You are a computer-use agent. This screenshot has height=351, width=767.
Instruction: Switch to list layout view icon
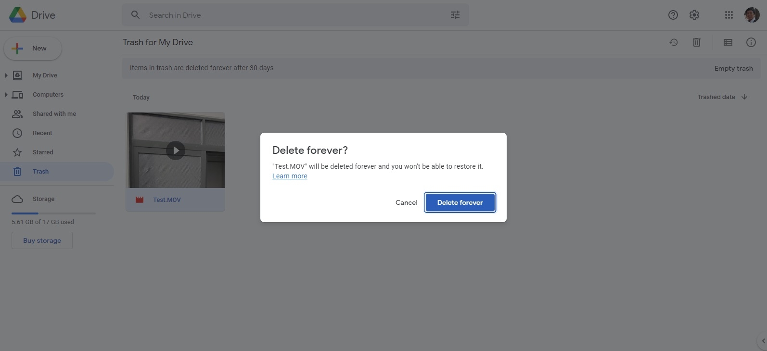pyautogui.click(x=728, y=42)
